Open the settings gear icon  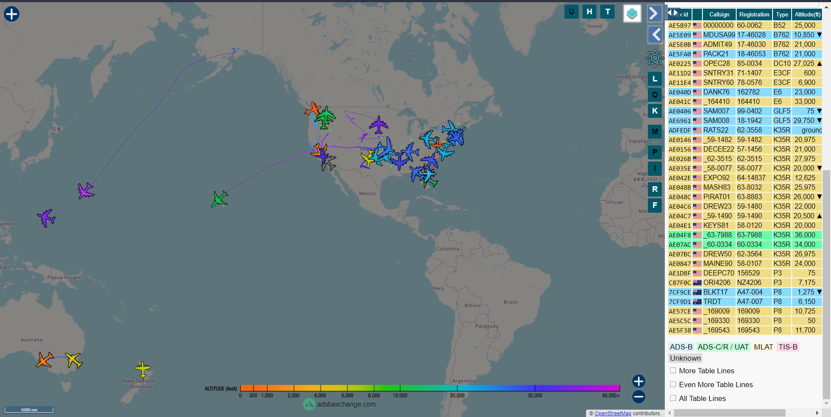tap(655, 58)
